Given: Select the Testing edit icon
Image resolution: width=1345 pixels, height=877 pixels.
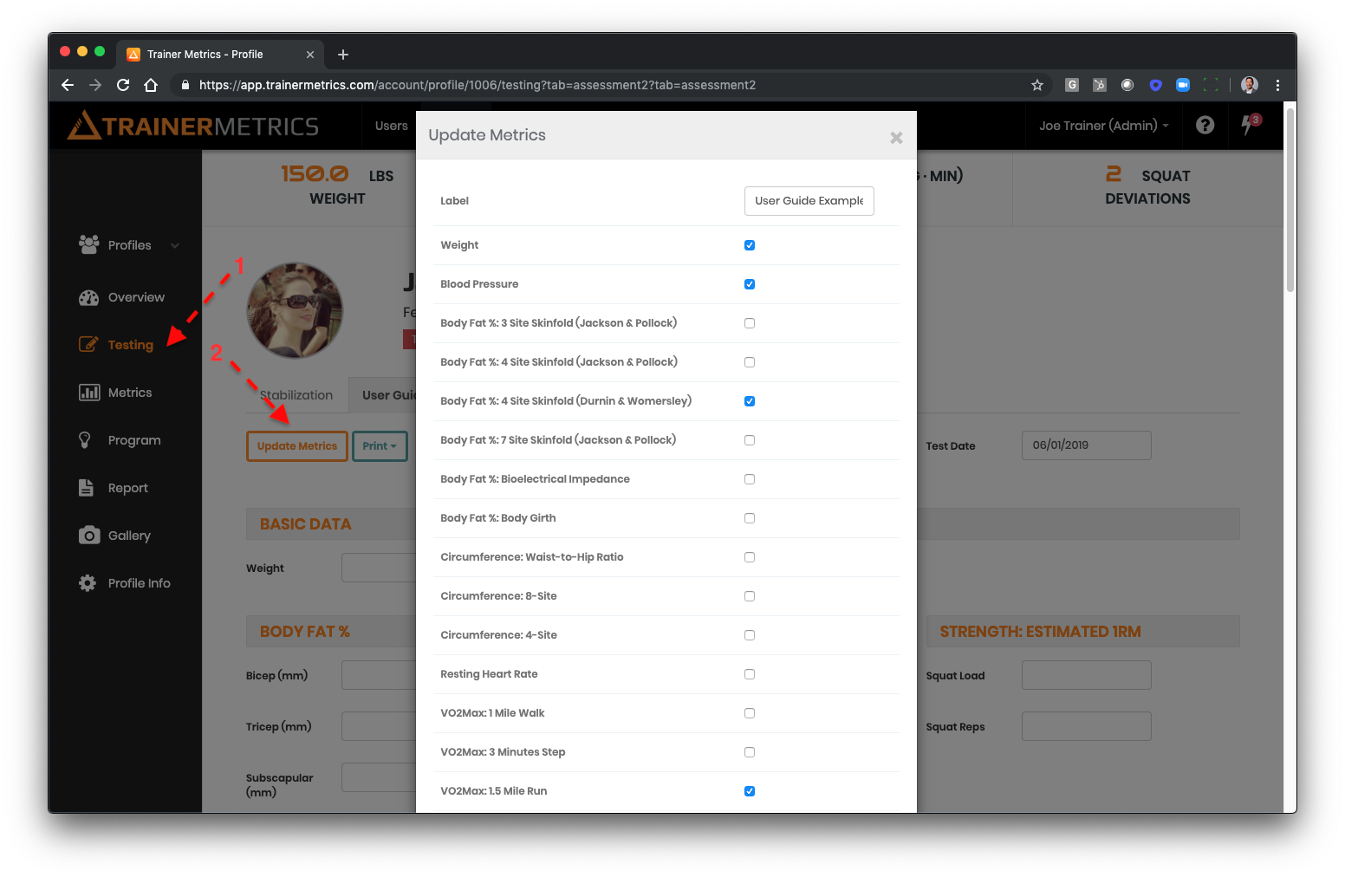Looking at the screenshot, I should [x=88, y=344].
